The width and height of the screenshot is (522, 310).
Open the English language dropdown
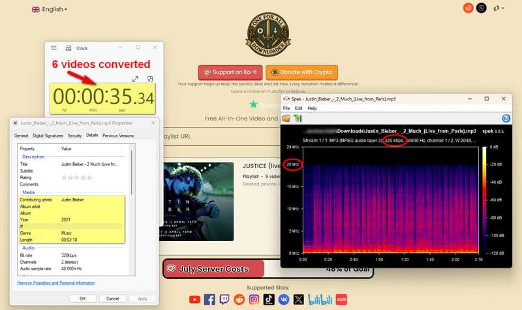[50, 9]
